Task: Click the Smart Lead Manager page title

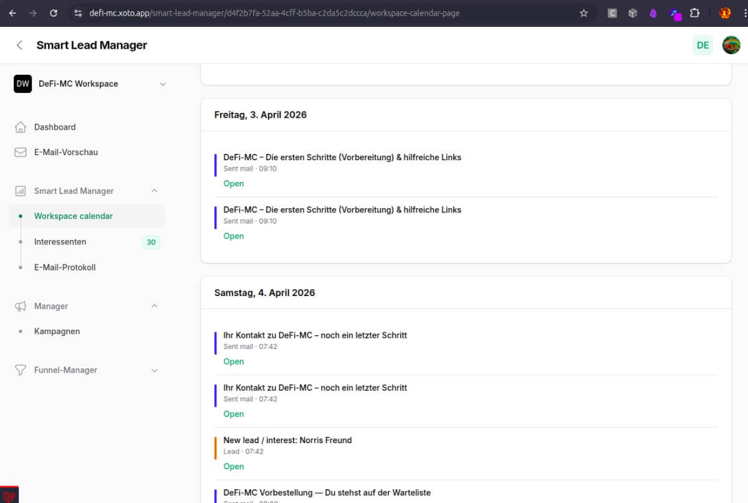Action: (92, 45)
